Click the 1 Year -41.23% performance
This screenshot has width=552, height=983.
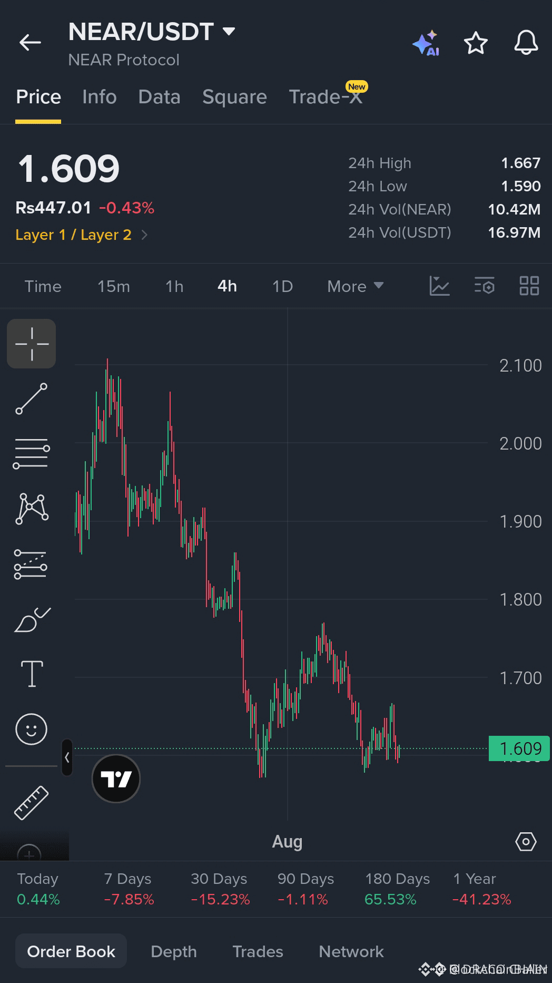click(x=481, y=889)
